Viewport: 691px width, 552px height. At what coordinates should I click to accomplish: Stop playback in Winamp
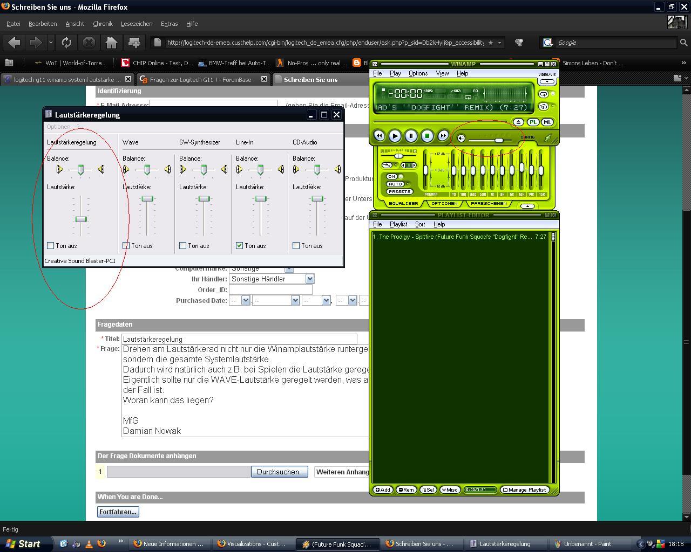pyautogui.click(x=426, y=136)
